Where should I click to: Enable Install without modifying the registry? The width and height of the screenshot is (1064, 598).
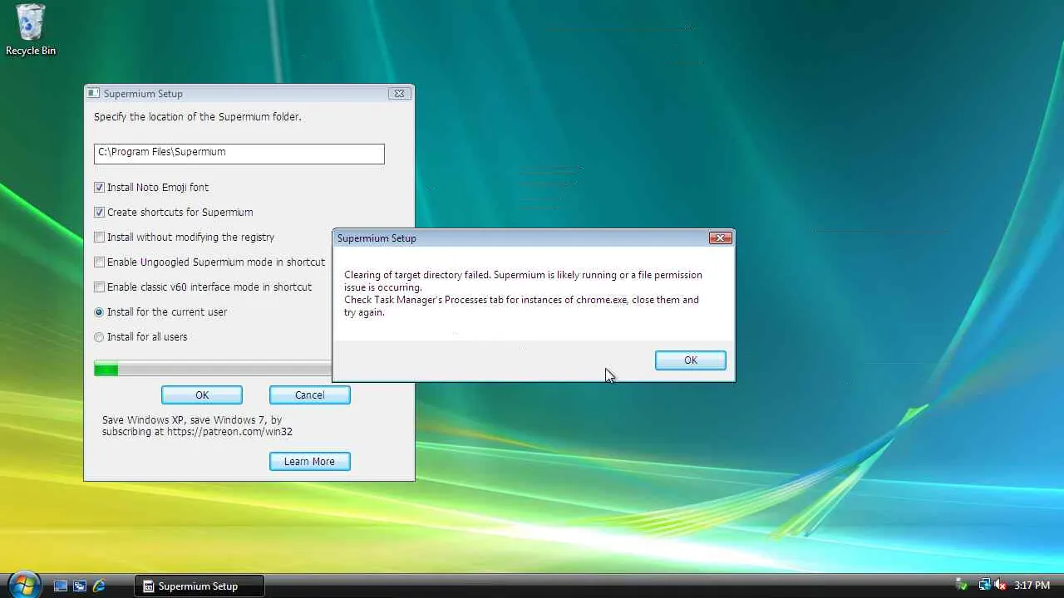100,238
